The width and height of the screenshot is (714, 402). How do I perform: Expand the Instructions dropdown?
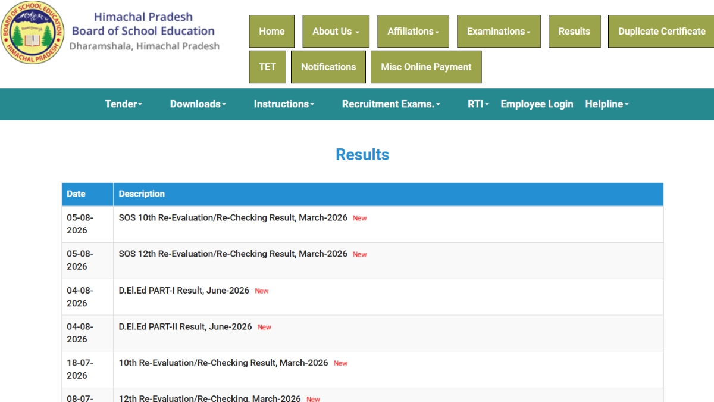284,104
